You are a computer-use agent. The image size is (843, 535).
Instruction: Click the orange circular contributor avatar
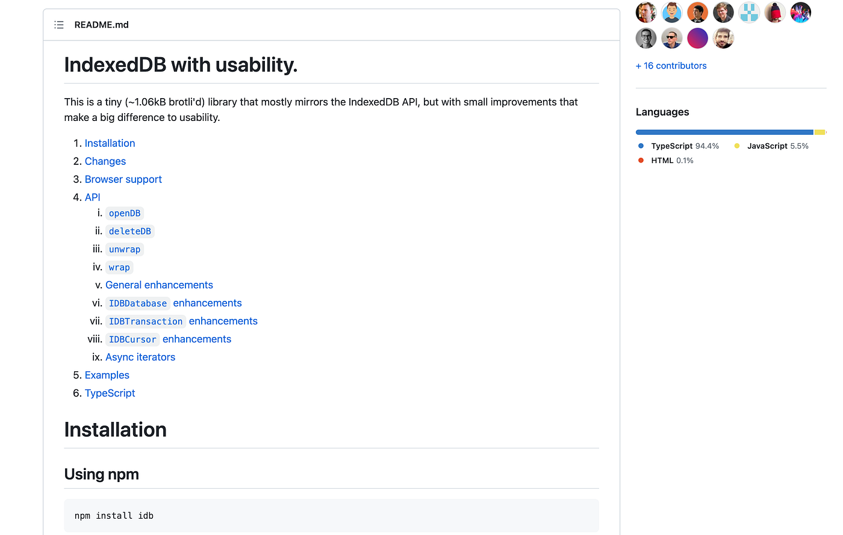pos(697,12)
